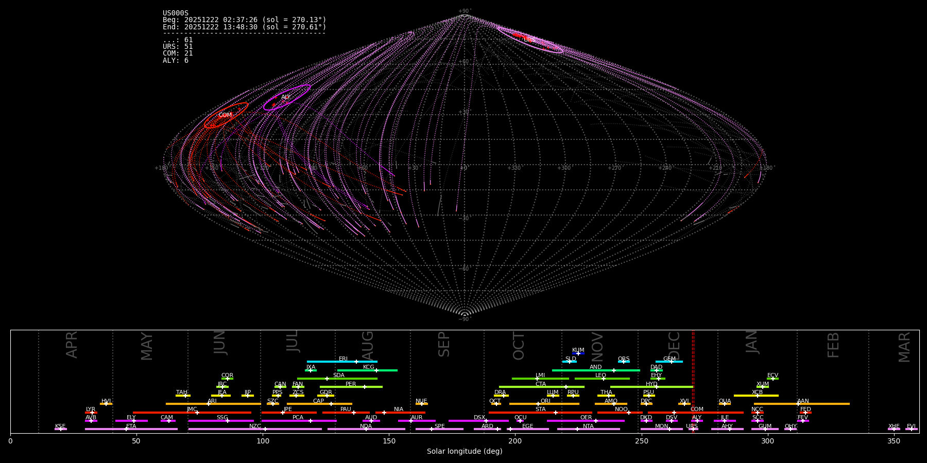This screenshot has width=927, height=463.
Task: Click the 250 tick on the solar longitude axis
Action: pos(641,441)
